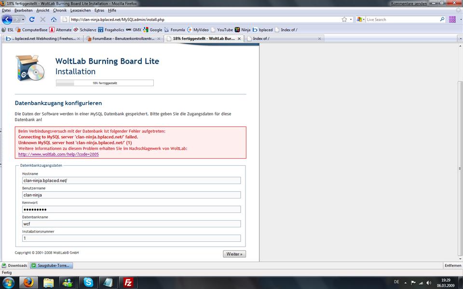Open FileZilla from the taskbar

pyautogui.click(x=128, y=283)
